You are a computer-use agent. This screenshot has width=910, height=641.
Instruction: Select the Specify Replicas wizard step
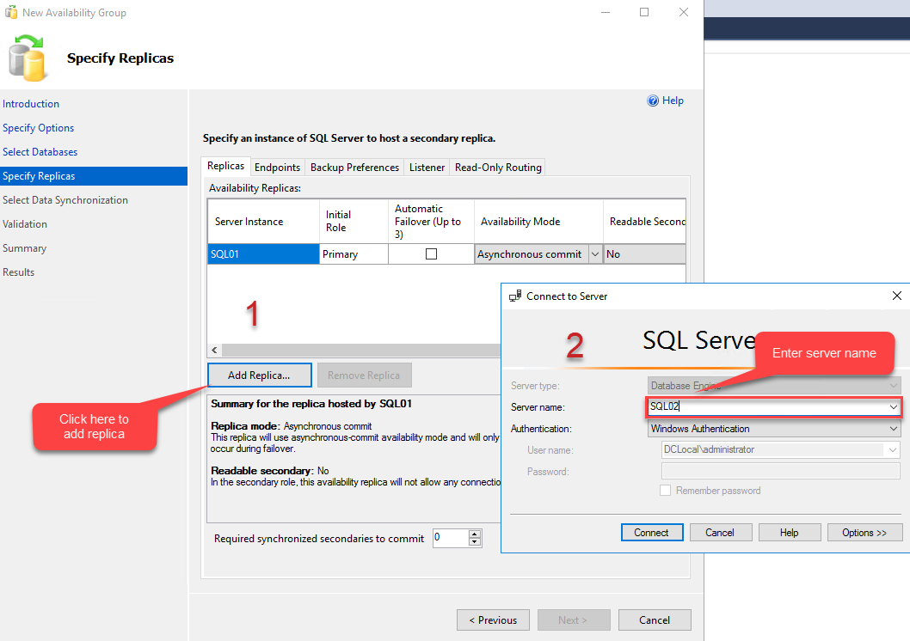(94, 176)
